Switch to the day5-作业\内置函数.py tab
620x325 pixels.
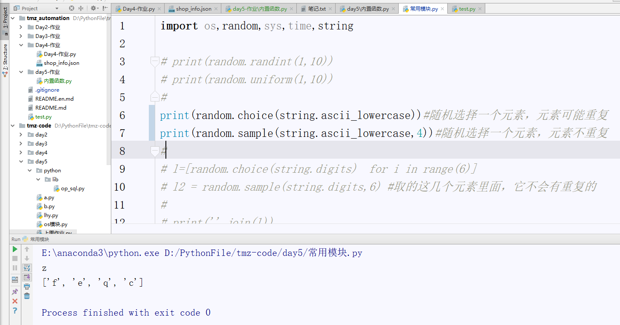tap(260, 9)
